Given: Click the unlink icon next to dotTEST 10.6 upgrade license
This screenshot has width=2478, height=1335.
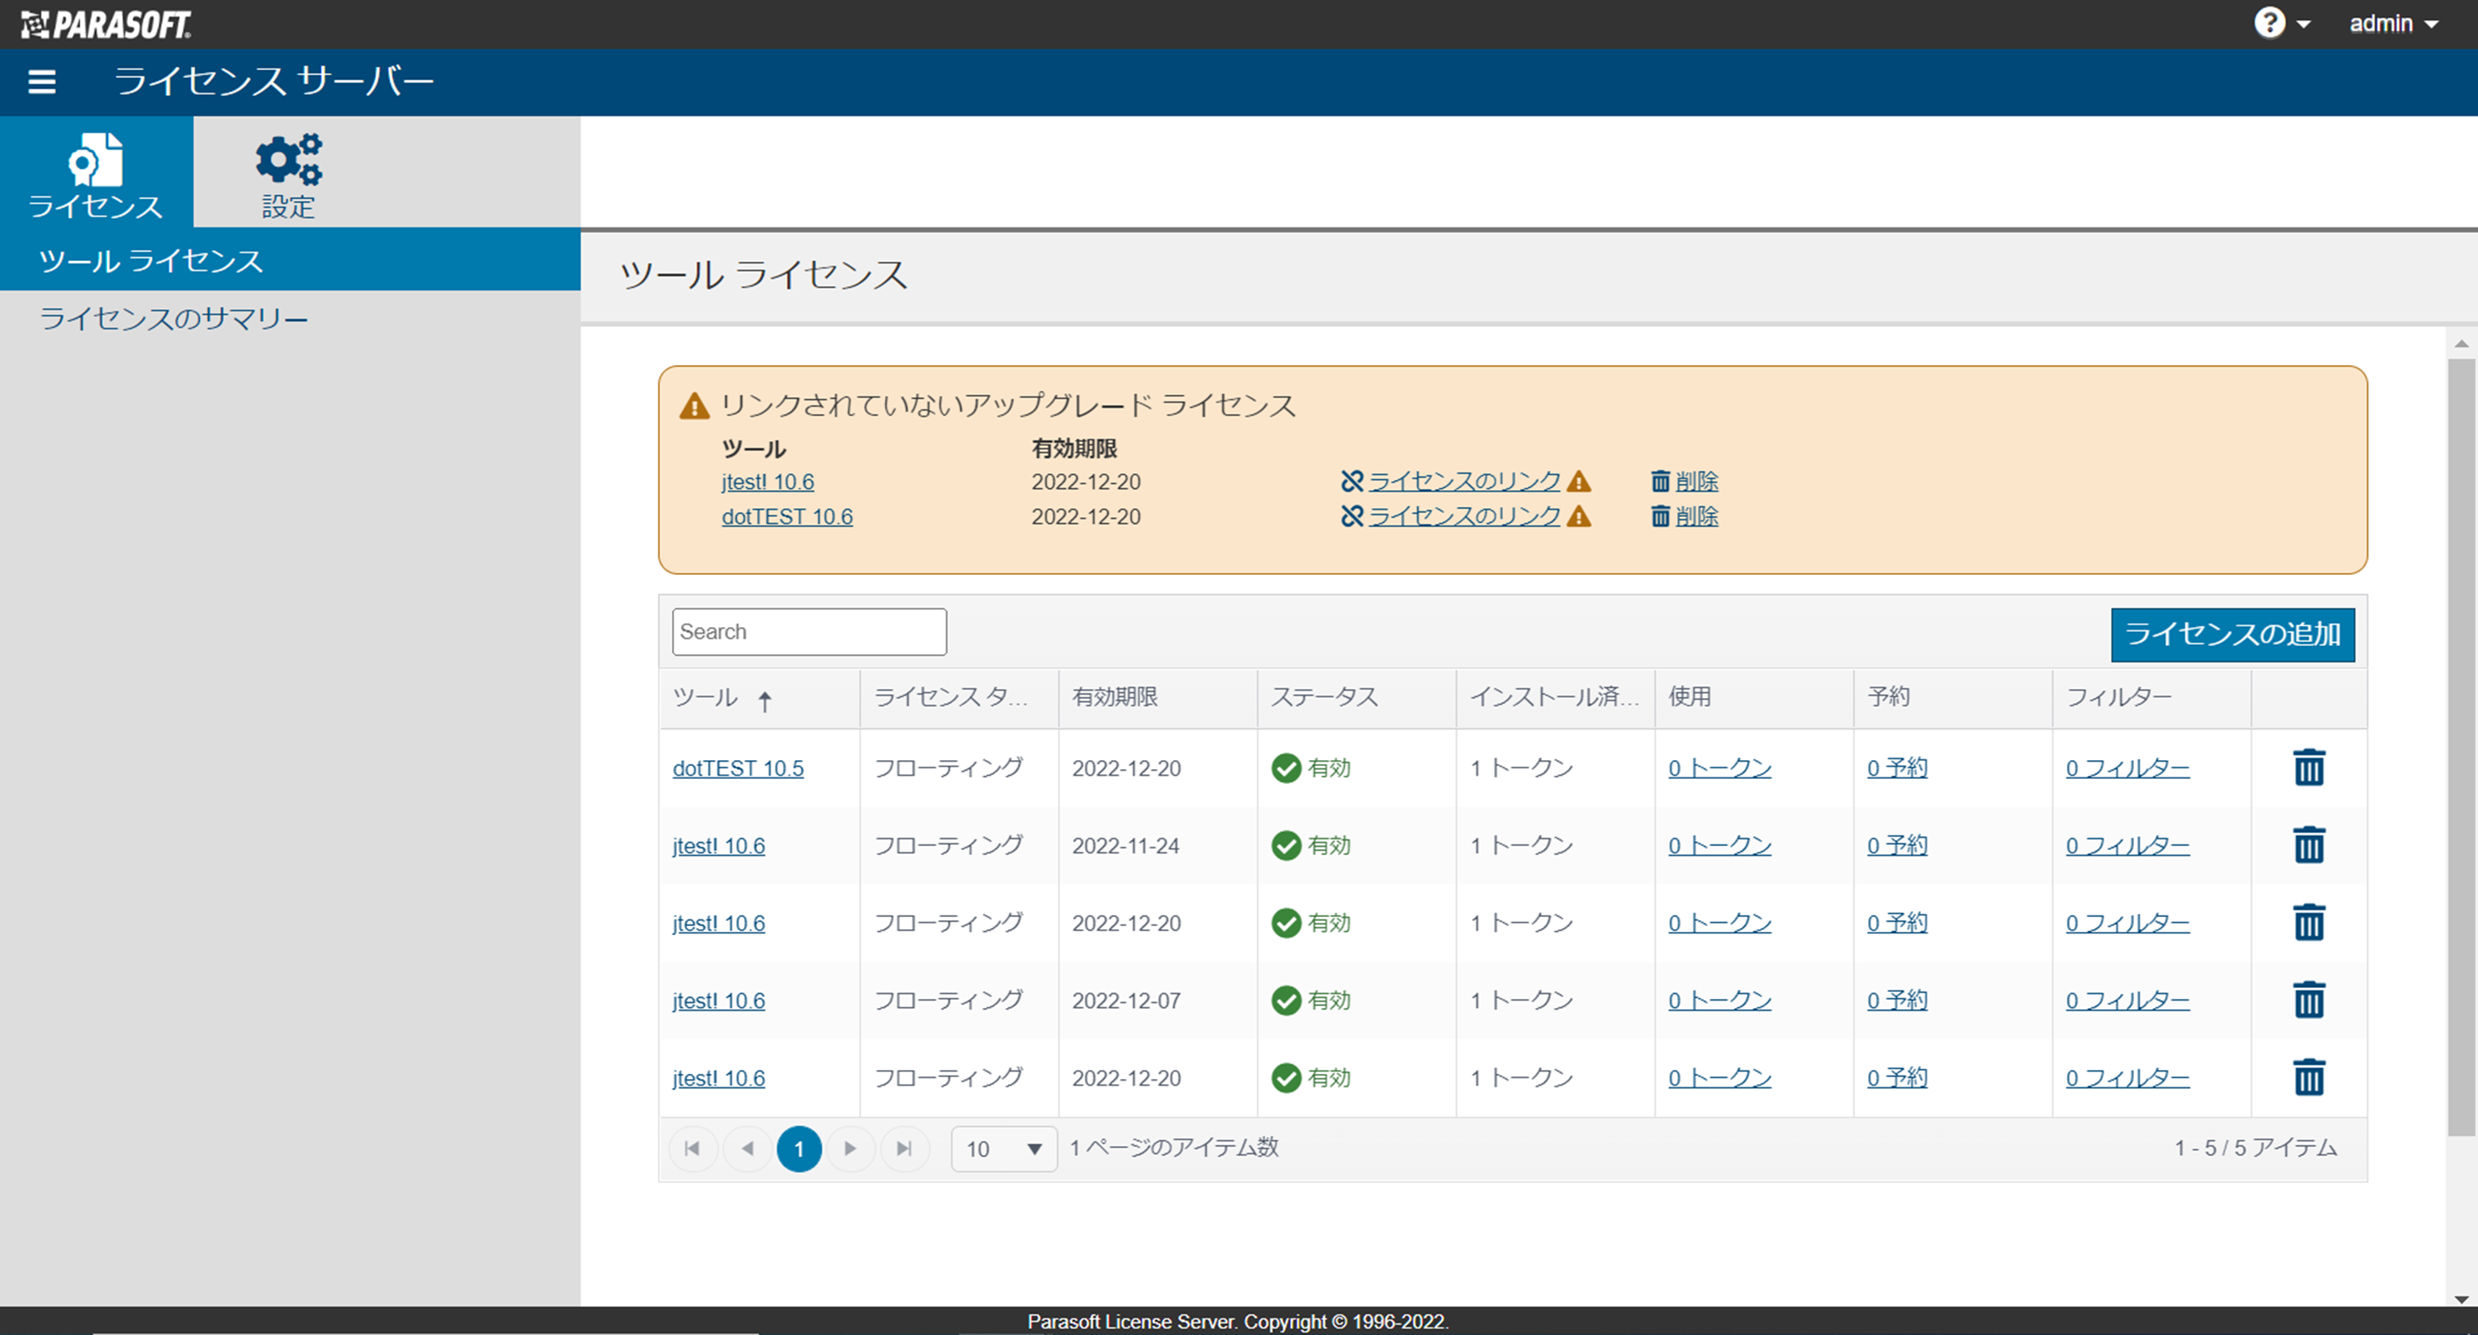Looking at the screenshot, I should 1350,516.
